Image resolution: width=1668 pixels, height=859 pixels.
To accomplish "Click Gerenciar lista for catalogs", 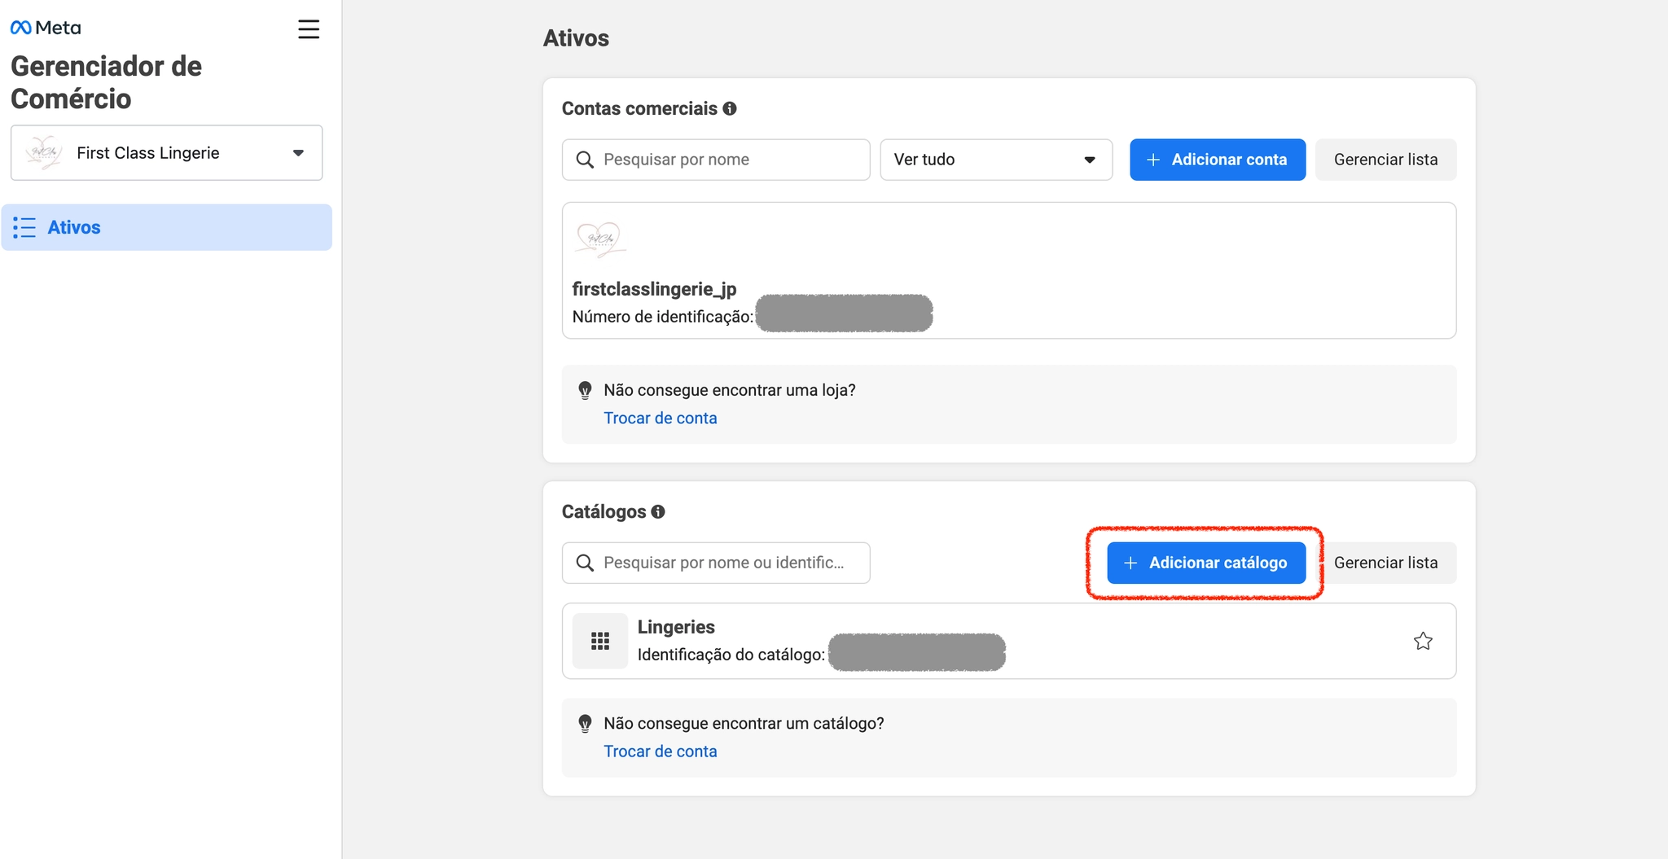I will [1385, 563].
